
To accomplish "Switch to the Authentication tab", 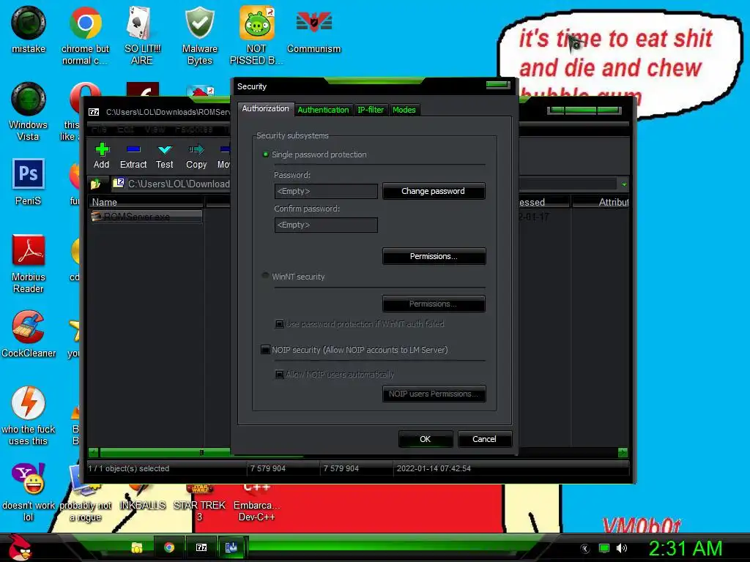I will point(323,110).
